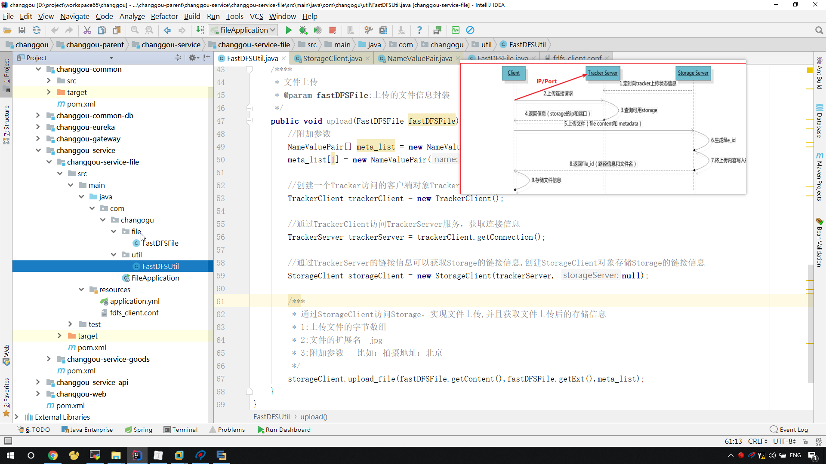The height and width of the screenshot is (464, 826).
Task: Open the FileApplication run configuration dropdown
Action: click(243, 30)
